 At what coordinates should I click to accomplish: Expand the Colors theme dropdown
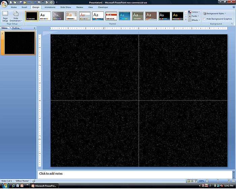click(x=194, y=12)
